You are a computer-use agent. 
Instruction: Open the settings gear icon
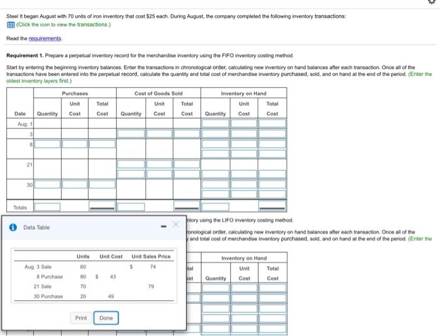pos(432,1)
